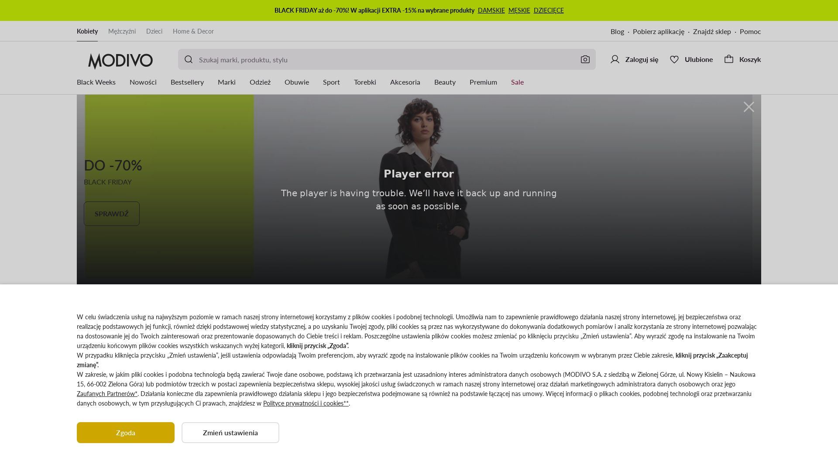Open Sale category

517,82
